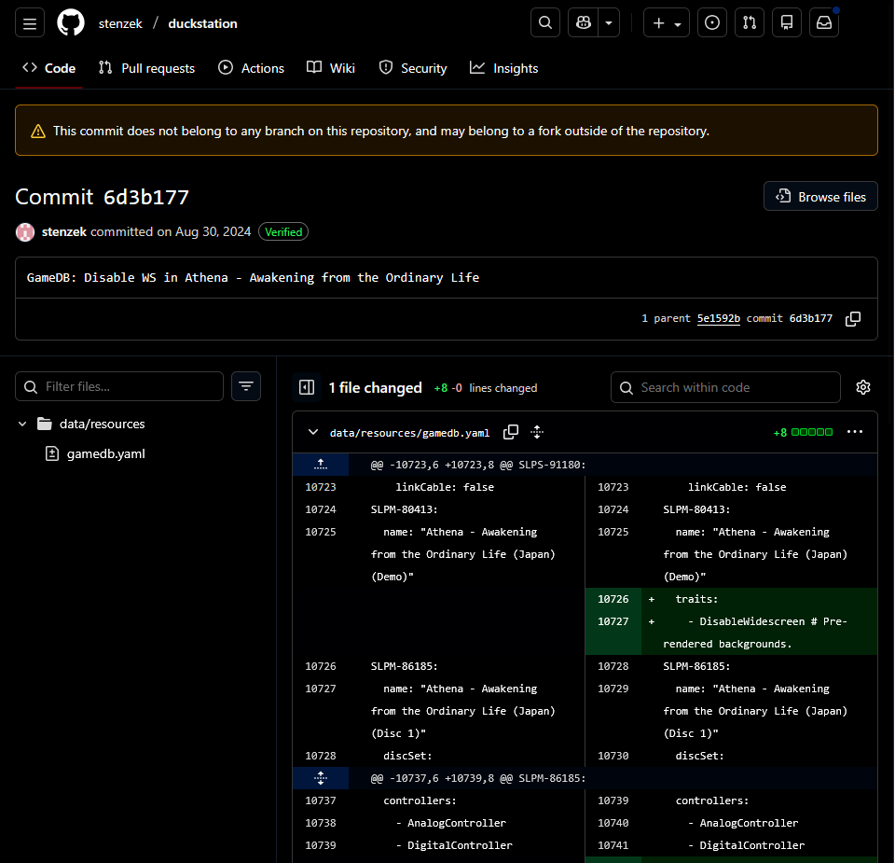Open the notifications inbox icon
This screenshot has height=863, width=895.
point(824,23)
